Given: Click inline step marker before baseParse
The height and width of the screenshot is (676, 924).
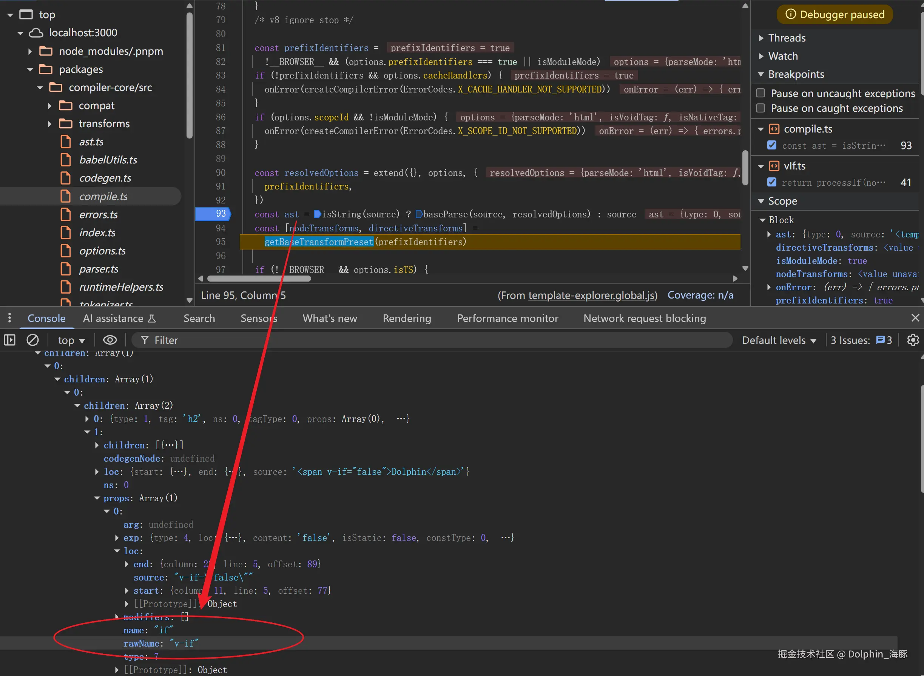Looking at the screenshot, I should (x=419, y=214).
